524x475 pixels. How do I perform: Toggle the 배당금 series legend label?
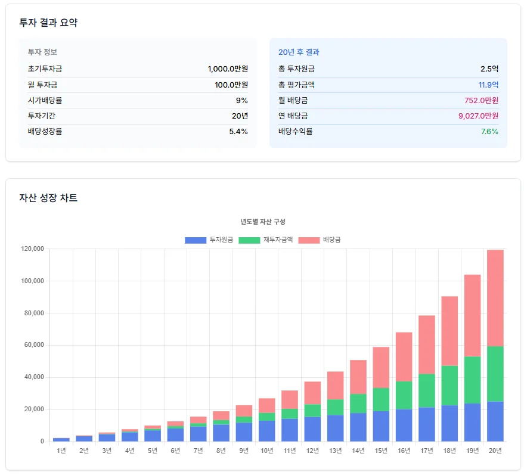point(331,240)
